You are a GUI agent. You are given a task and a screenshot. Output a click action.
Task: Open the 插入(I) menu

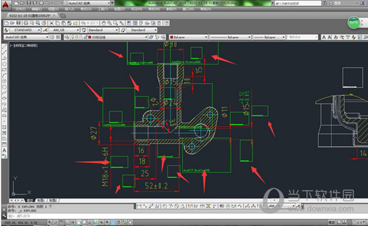(69, 9)
